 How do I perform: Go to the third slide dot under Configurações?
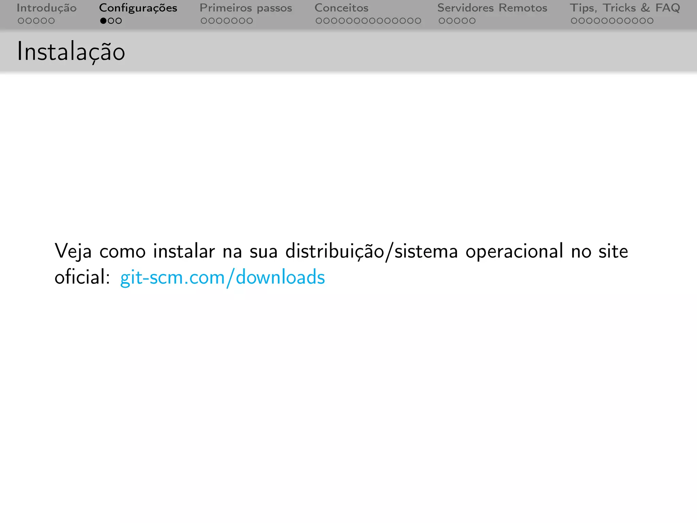pos(118,21)
